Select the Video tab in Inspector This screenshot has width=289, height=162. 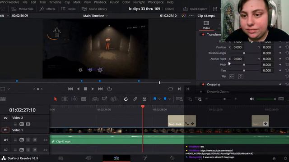(206, 25)
